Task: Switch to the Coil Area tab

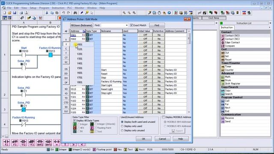Action: click(214, 18)
